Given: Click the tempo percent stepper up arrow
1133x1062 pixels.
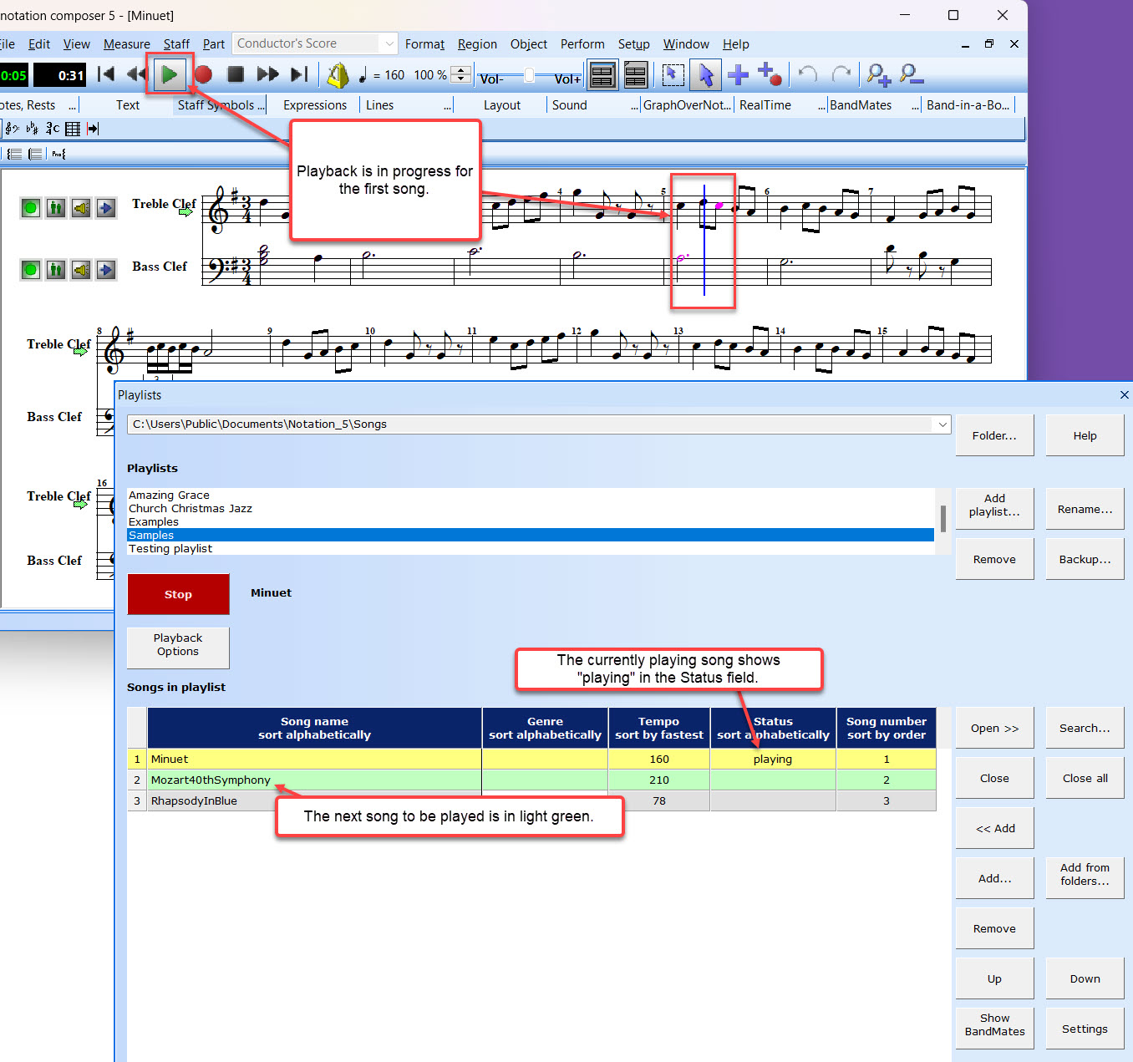Looking at the screenshot, I should tap(460, 70).
